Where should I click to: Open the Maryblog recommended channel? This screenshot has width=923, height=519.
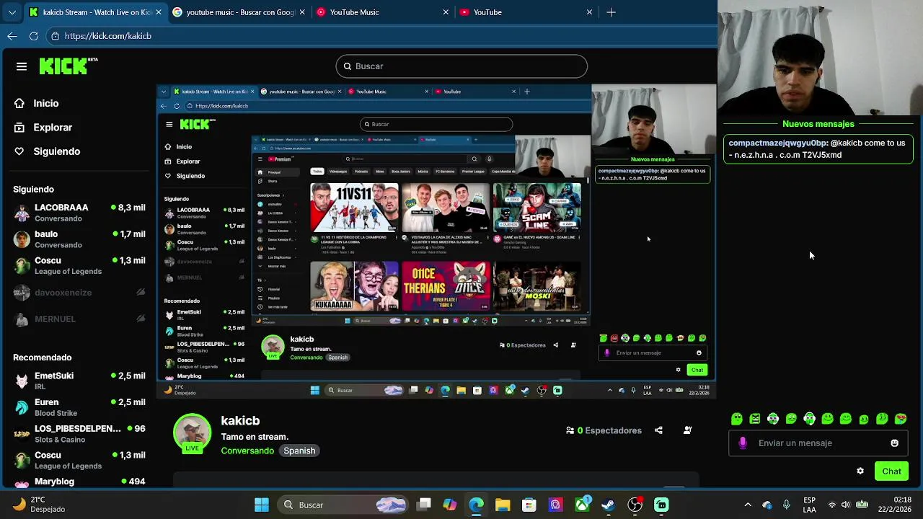[x=79, y=482]
